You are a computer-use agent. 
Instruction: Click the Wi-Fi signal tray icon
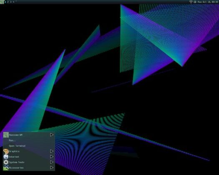tap(191, 2)
